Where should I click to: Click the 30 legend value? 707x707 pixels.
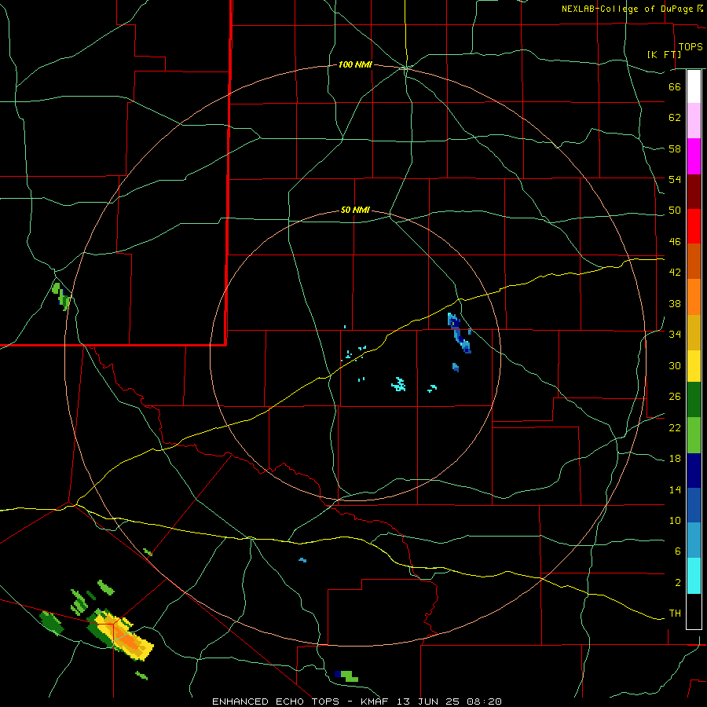(675, 365)
